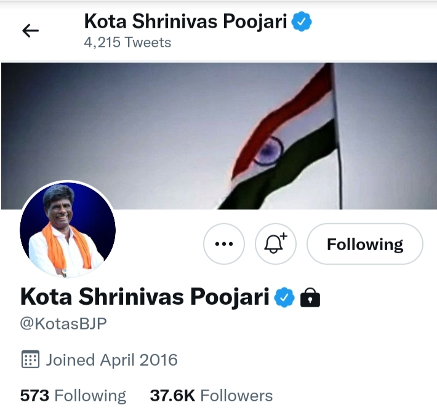This screenshot has width=437, height=413.
Task: Click the calendar icon beside the join date
Action: pos(30,360)
